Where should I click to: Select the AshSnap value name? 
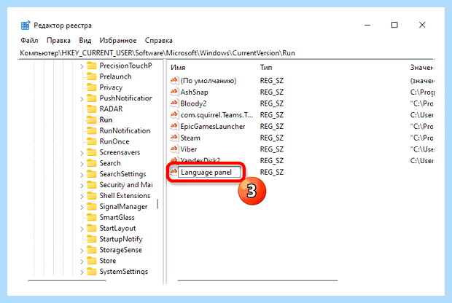(194, 93)
